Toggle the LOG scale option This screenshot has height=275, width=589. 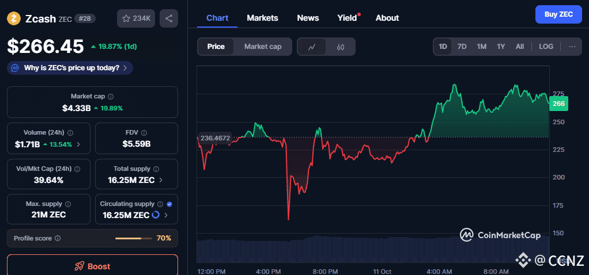click(546, 47)
